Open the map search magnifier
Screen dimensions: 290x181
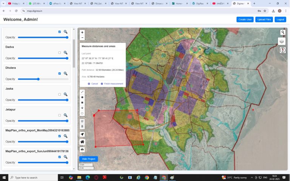282,32
